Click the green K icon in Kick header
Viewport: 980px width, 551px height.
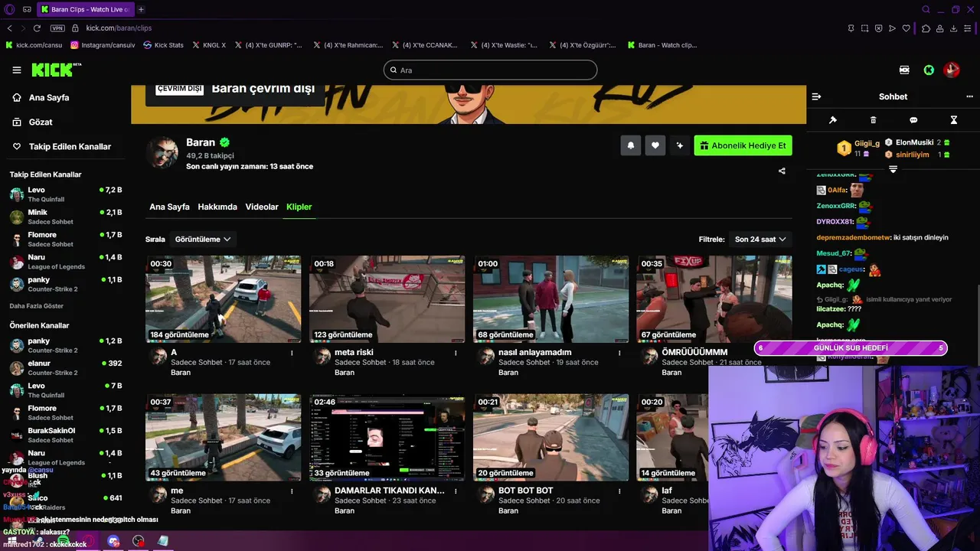(929, 70)
